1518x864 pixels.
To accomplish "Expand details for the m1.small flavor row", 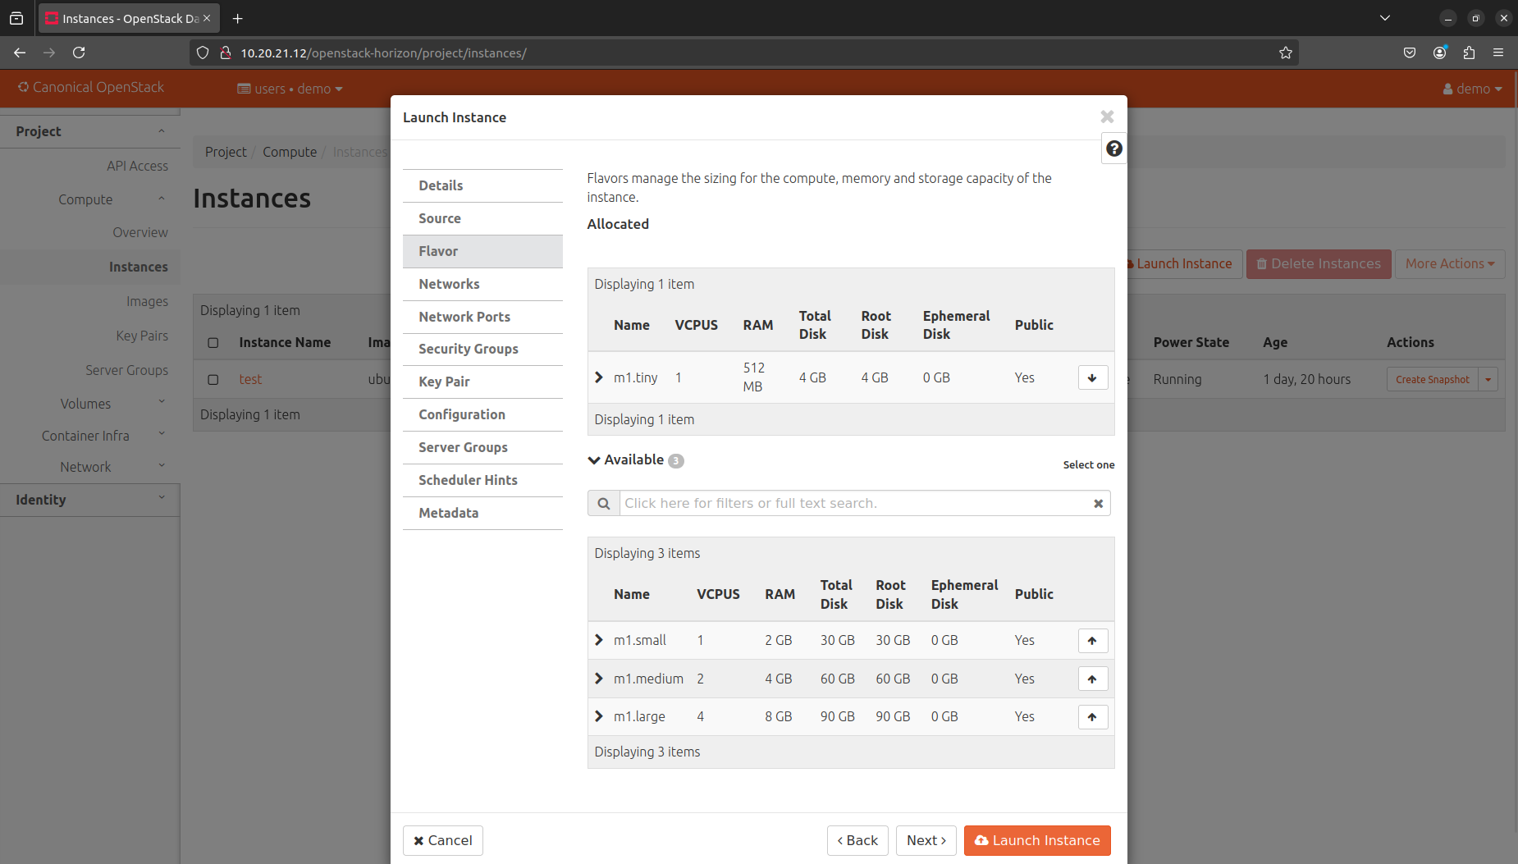I will tap(599, 640).
